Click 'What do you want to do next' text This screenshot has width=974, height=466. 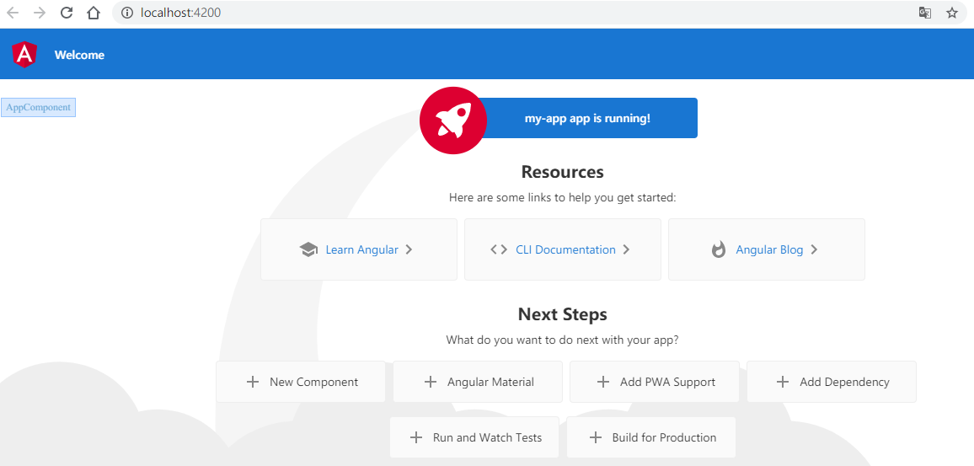[562, 340]
